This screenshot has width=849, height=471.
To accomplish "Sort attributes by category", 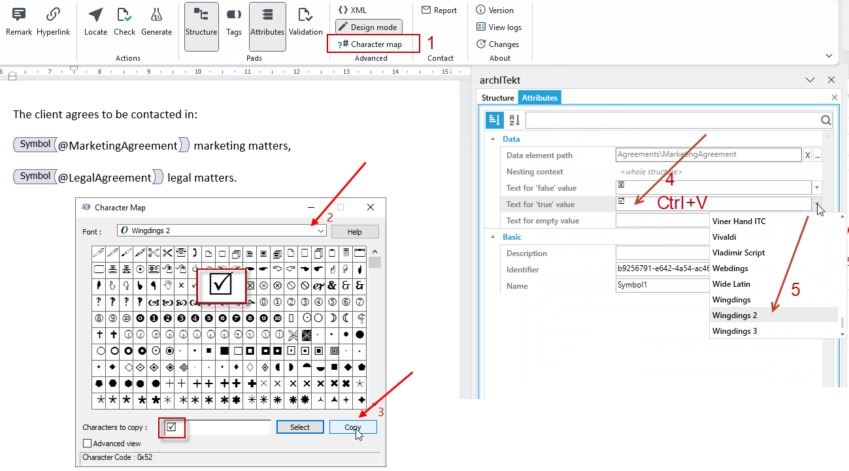I will click(x=495, y=120).
